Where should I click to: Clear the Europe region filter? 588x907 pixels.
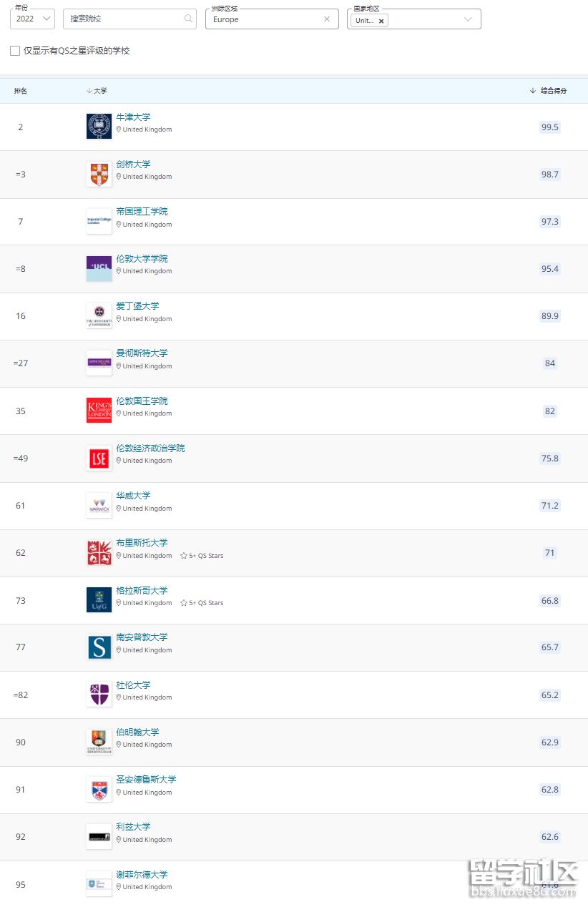(327, 19)
